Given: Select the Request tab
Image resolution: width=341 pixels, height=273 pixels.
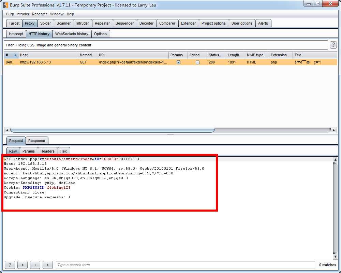Looking at the screenshot, I should [16, 141].
